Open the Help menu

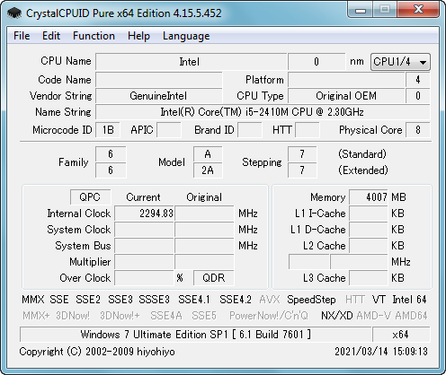(138, 36)
